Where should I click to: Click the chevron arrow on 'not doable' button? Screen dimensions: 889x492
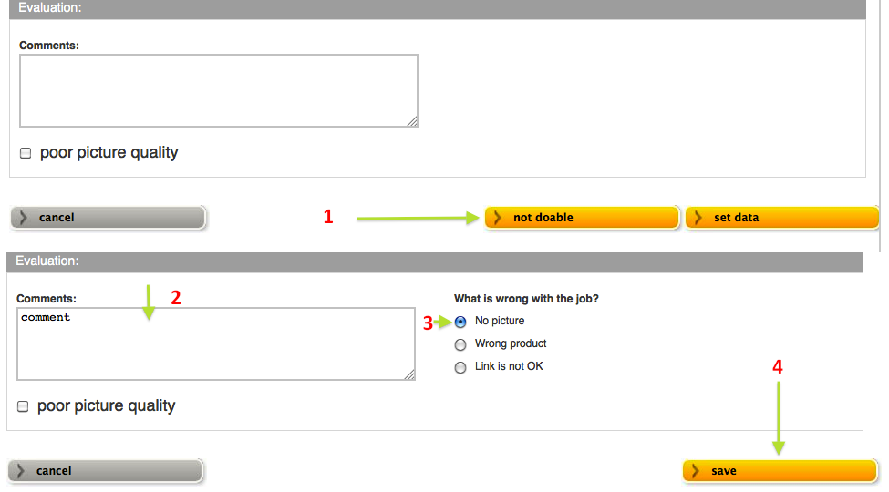[x=497, y=218]
